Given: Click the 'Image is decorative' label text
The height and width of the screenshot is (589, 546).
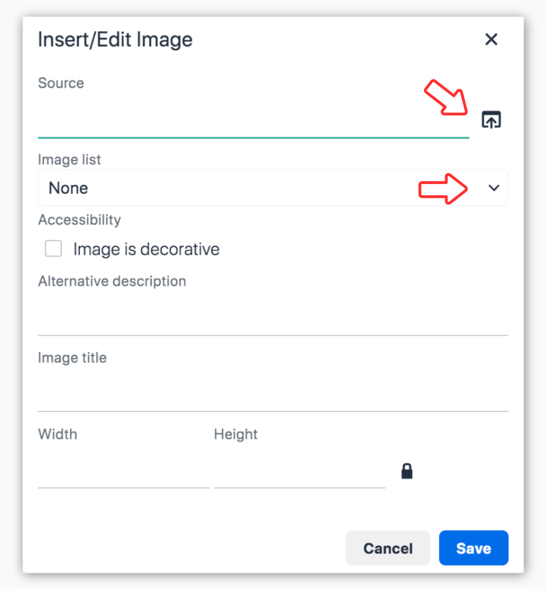Looking at the screenshot, I should click(146, 249).
